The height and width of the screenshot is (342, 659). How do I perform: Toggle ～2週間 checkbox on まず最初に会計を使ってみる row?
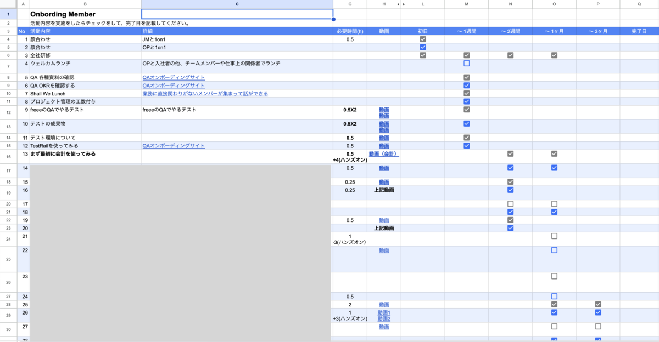510,154
